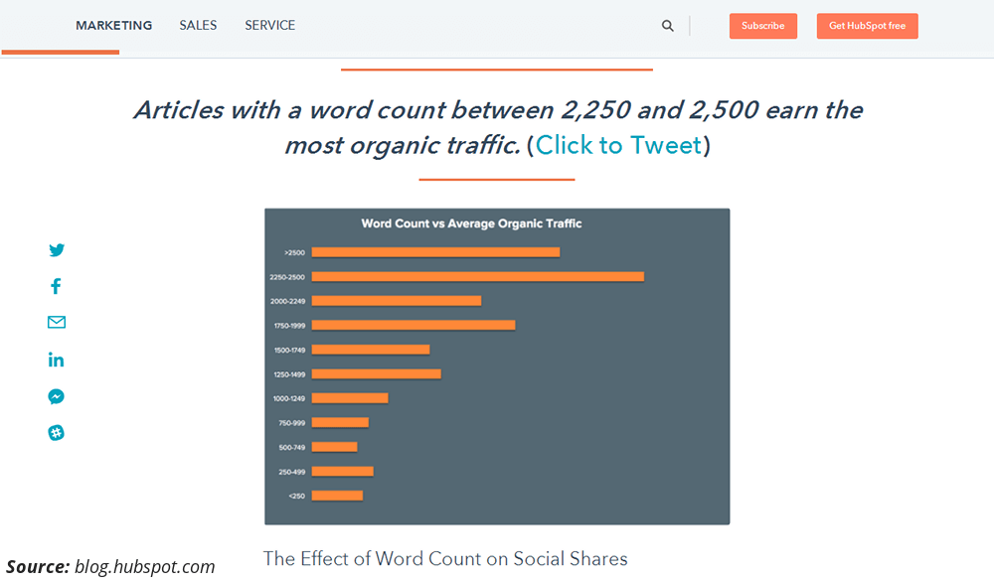Switch to the MARKETING tab
The image size is (994, 584).
(113, 25)
